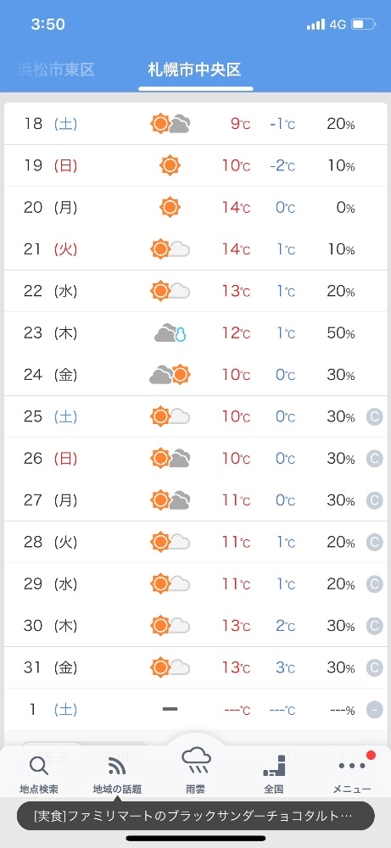Open the ファミリーマート news banner

pyautogui.click(x=195, y=816)
